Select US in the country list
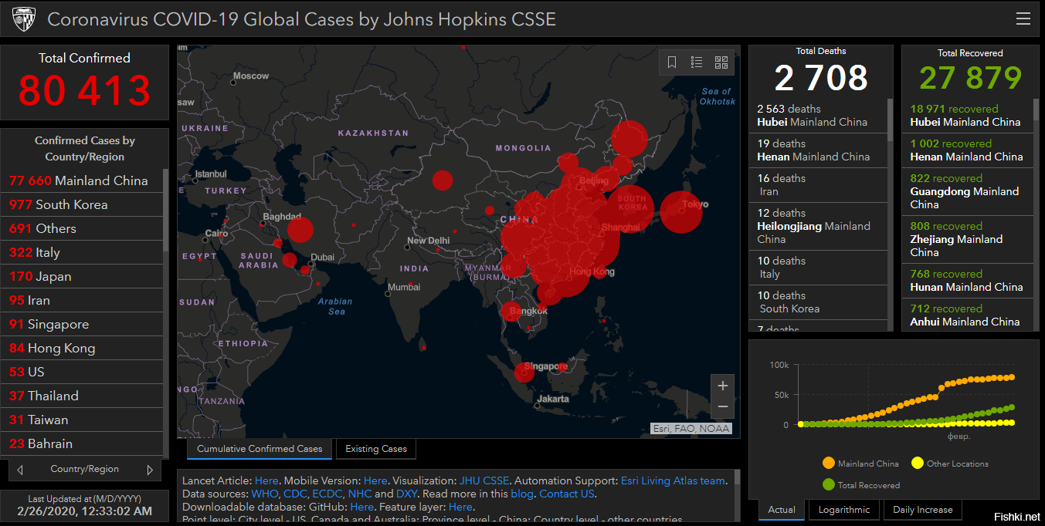Viewport: 1045px width, 526px height. pyautogui.click(x=82, y=372)
